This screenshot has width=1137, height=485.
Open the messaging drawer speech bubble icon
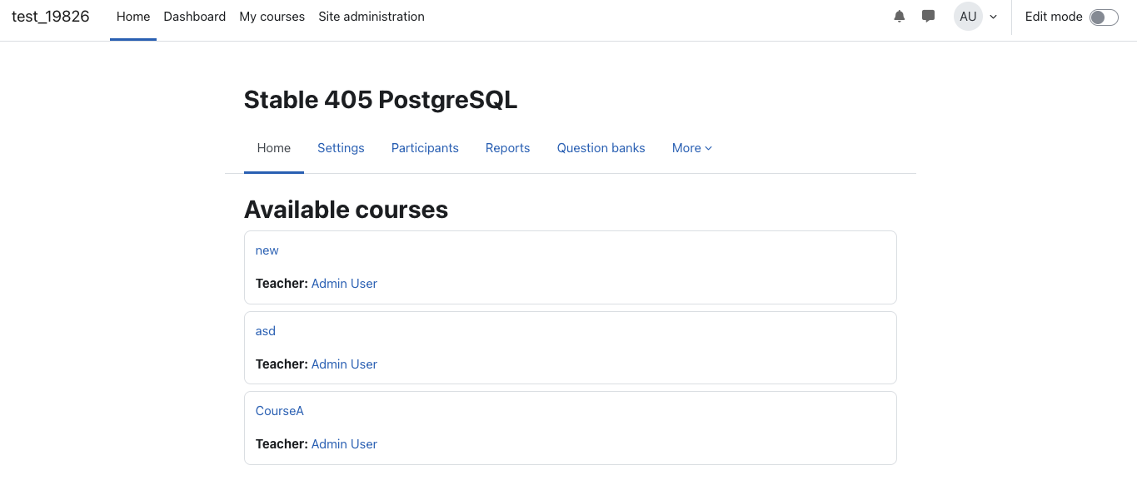(x=929, y=17)
